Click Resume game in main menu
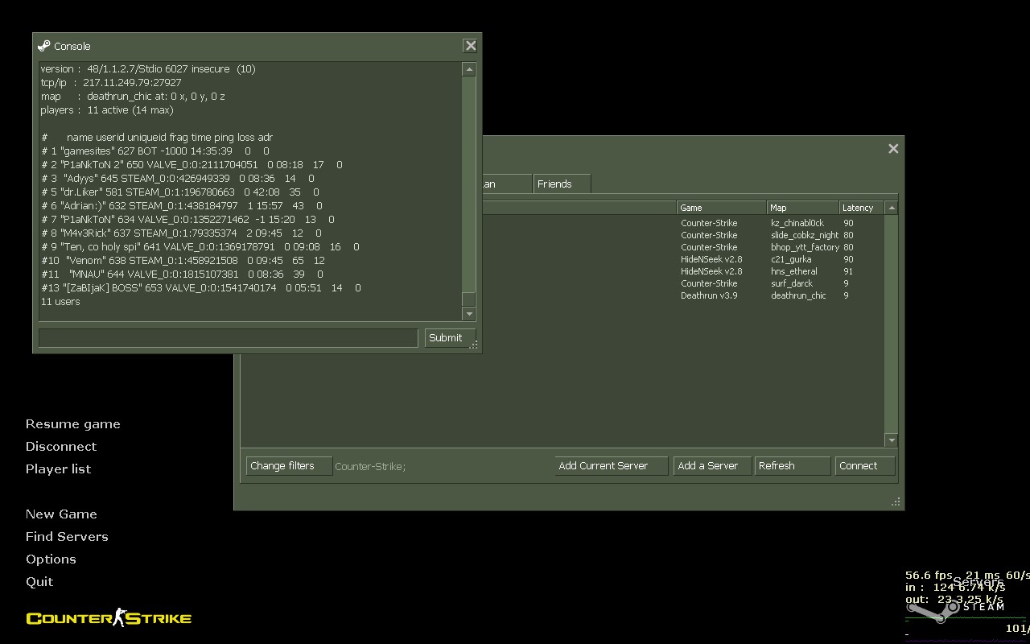 tap(73, 424)
